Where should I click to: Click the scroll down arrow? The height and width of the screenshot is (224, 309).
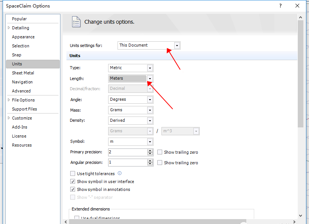click(x=300, y=216)
